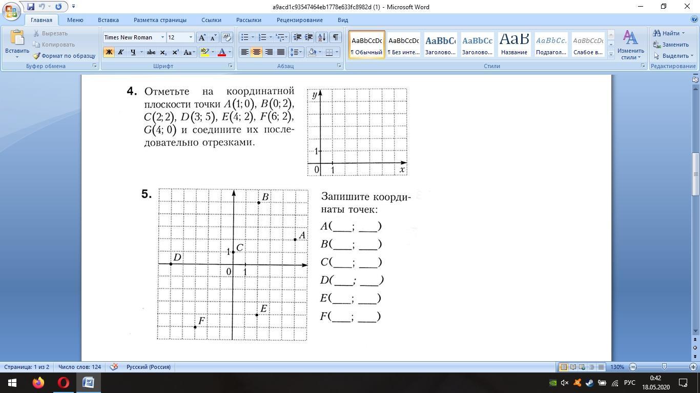This screenshot has width=700, height=393.
Task: Switch to the Главная ribbon tab
Action: click(41, 20)
